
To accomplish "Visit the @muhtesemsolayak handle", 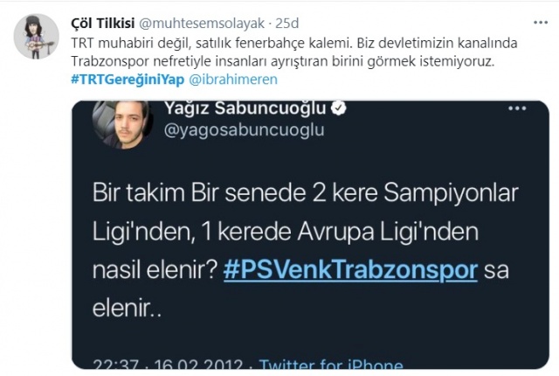I will tap(202, 24).
